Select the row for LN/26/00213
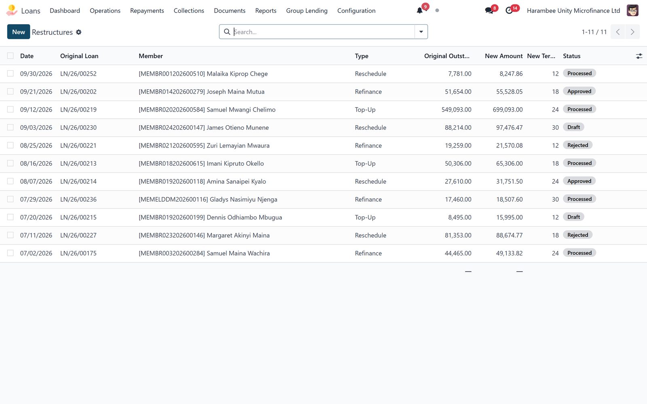Screen dimensions: 647x404 [x=11, y=163]
